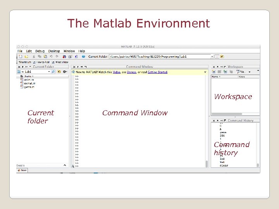The height and width of the screenshot is (209, 279).
Task: Select the '256' entry in Command History
Action: [x=222, y=135]
